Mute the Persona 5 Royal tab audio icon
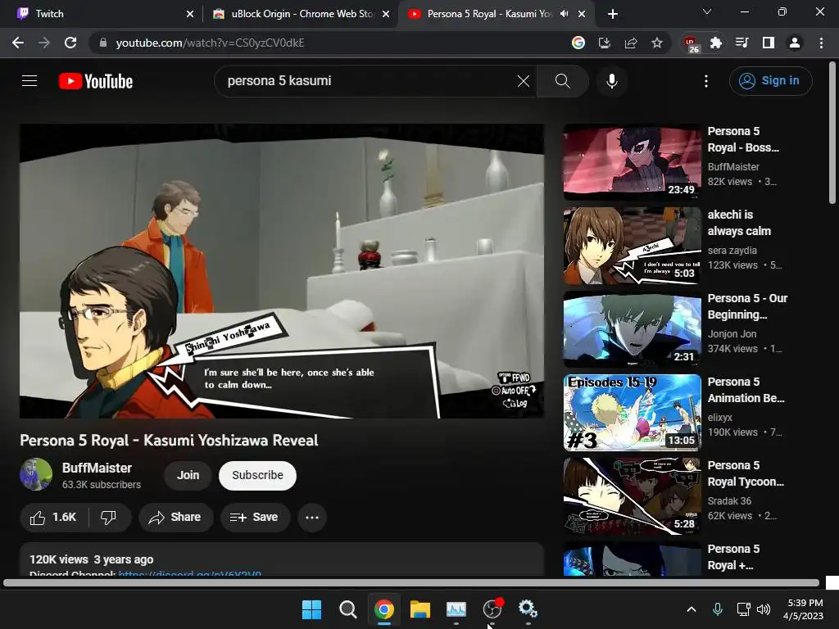The width and height of the screenshot is (839, 629). pos(564,14)
